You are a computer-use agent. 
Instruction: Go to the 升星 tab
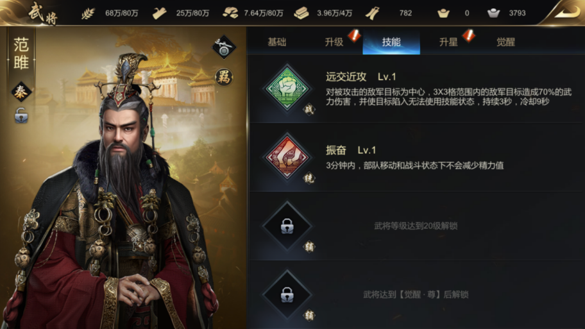[448, 42]
